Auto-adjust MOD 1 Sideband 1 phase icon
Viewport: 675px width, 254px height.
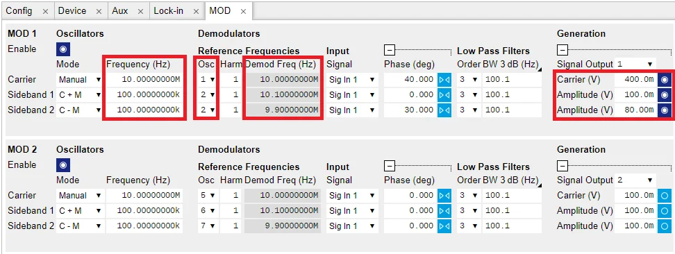444,94
